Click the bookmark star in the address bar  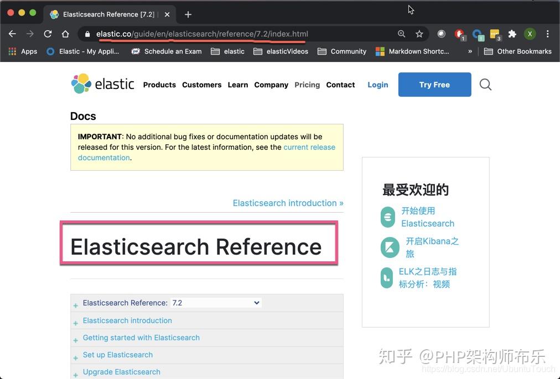[419, 34]
